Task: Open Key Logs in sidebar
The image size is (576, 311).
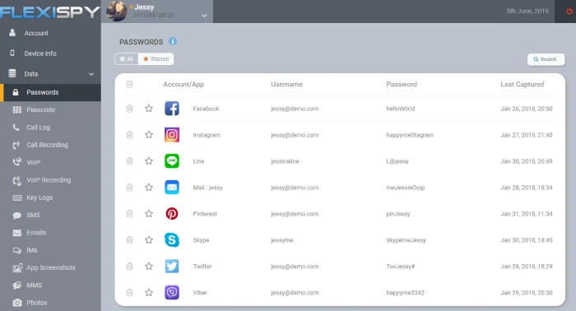Action: (x=50, y=197)
